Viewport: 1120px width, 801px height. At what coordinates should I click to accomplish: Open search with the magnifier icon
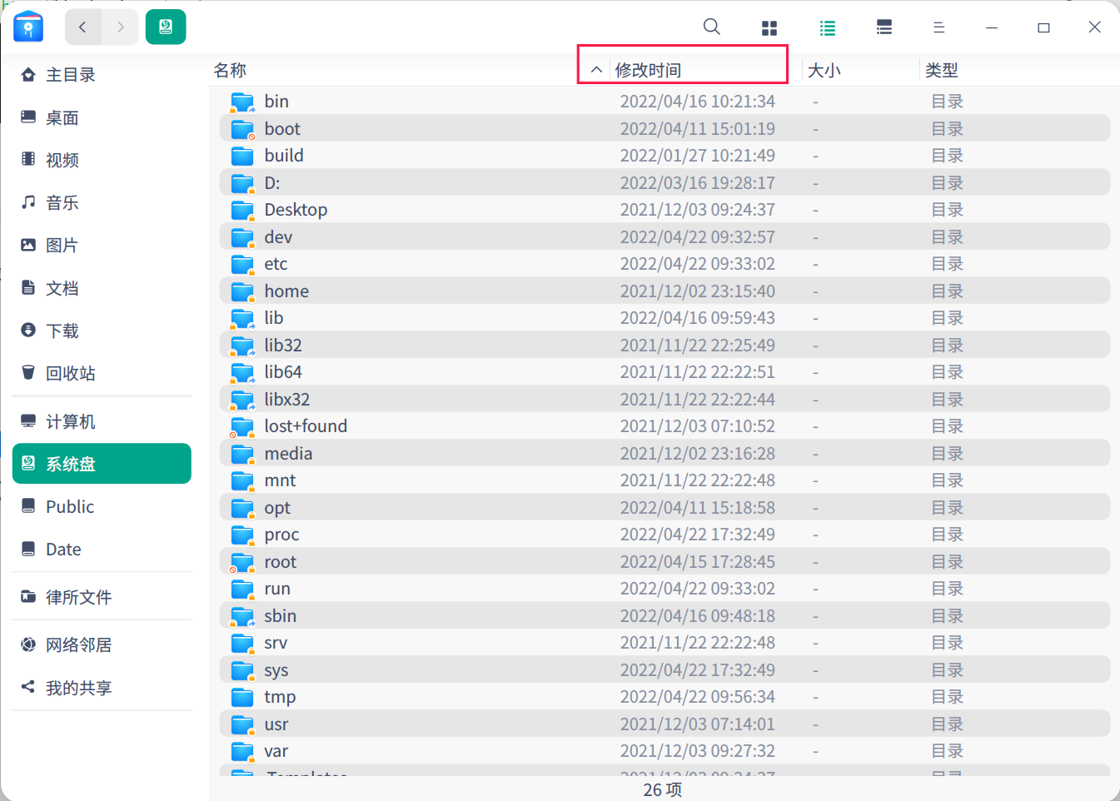(711, 27)
